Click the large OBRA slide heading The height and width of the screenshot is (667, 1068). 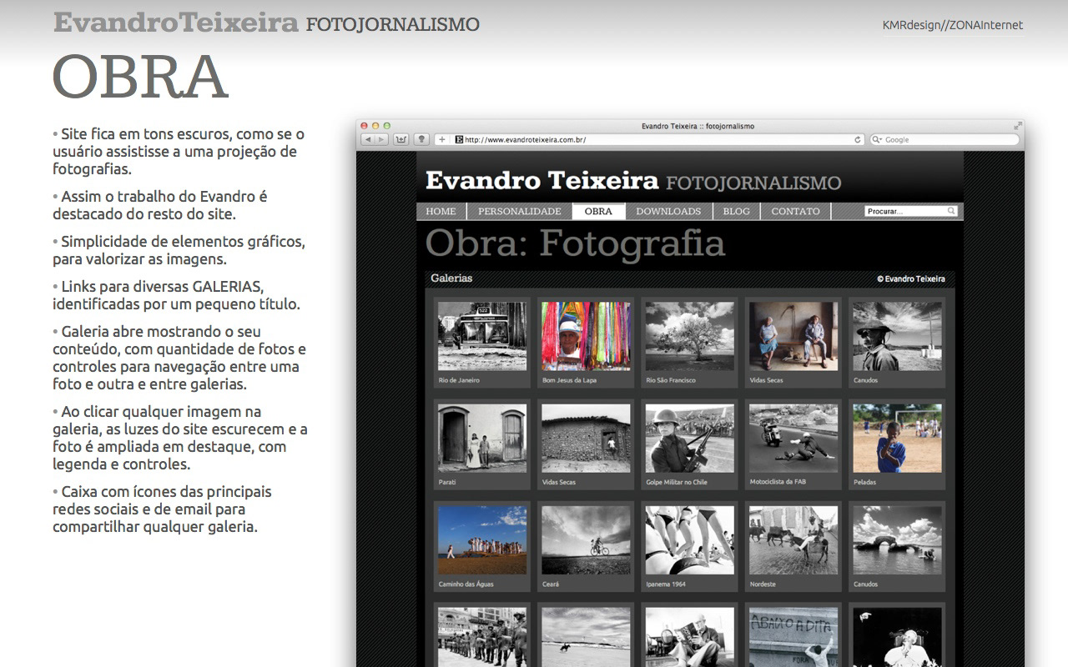[140, 77]
